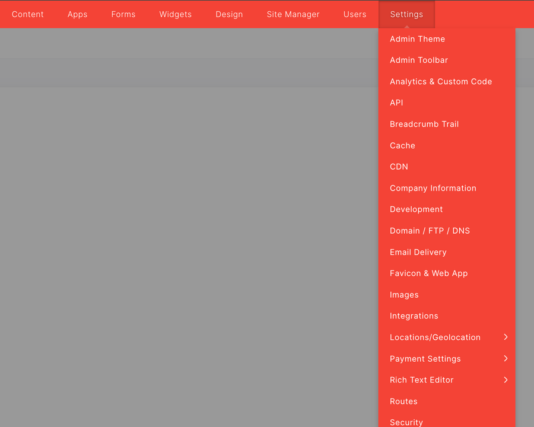
Task: Open Development settings
Action: pyautogui.click(x=447, y=209)
